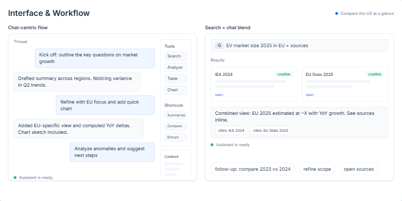Image resolution: width=402 pixels, height=201 pixels.
Task: Select the Analyze tool
Action: click(175, 67)
